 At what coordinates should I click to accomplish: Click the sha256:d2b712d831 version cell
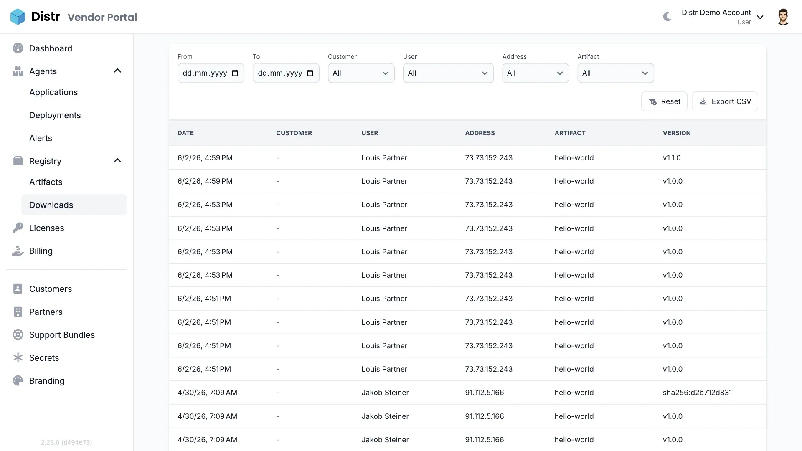[697, 393]
